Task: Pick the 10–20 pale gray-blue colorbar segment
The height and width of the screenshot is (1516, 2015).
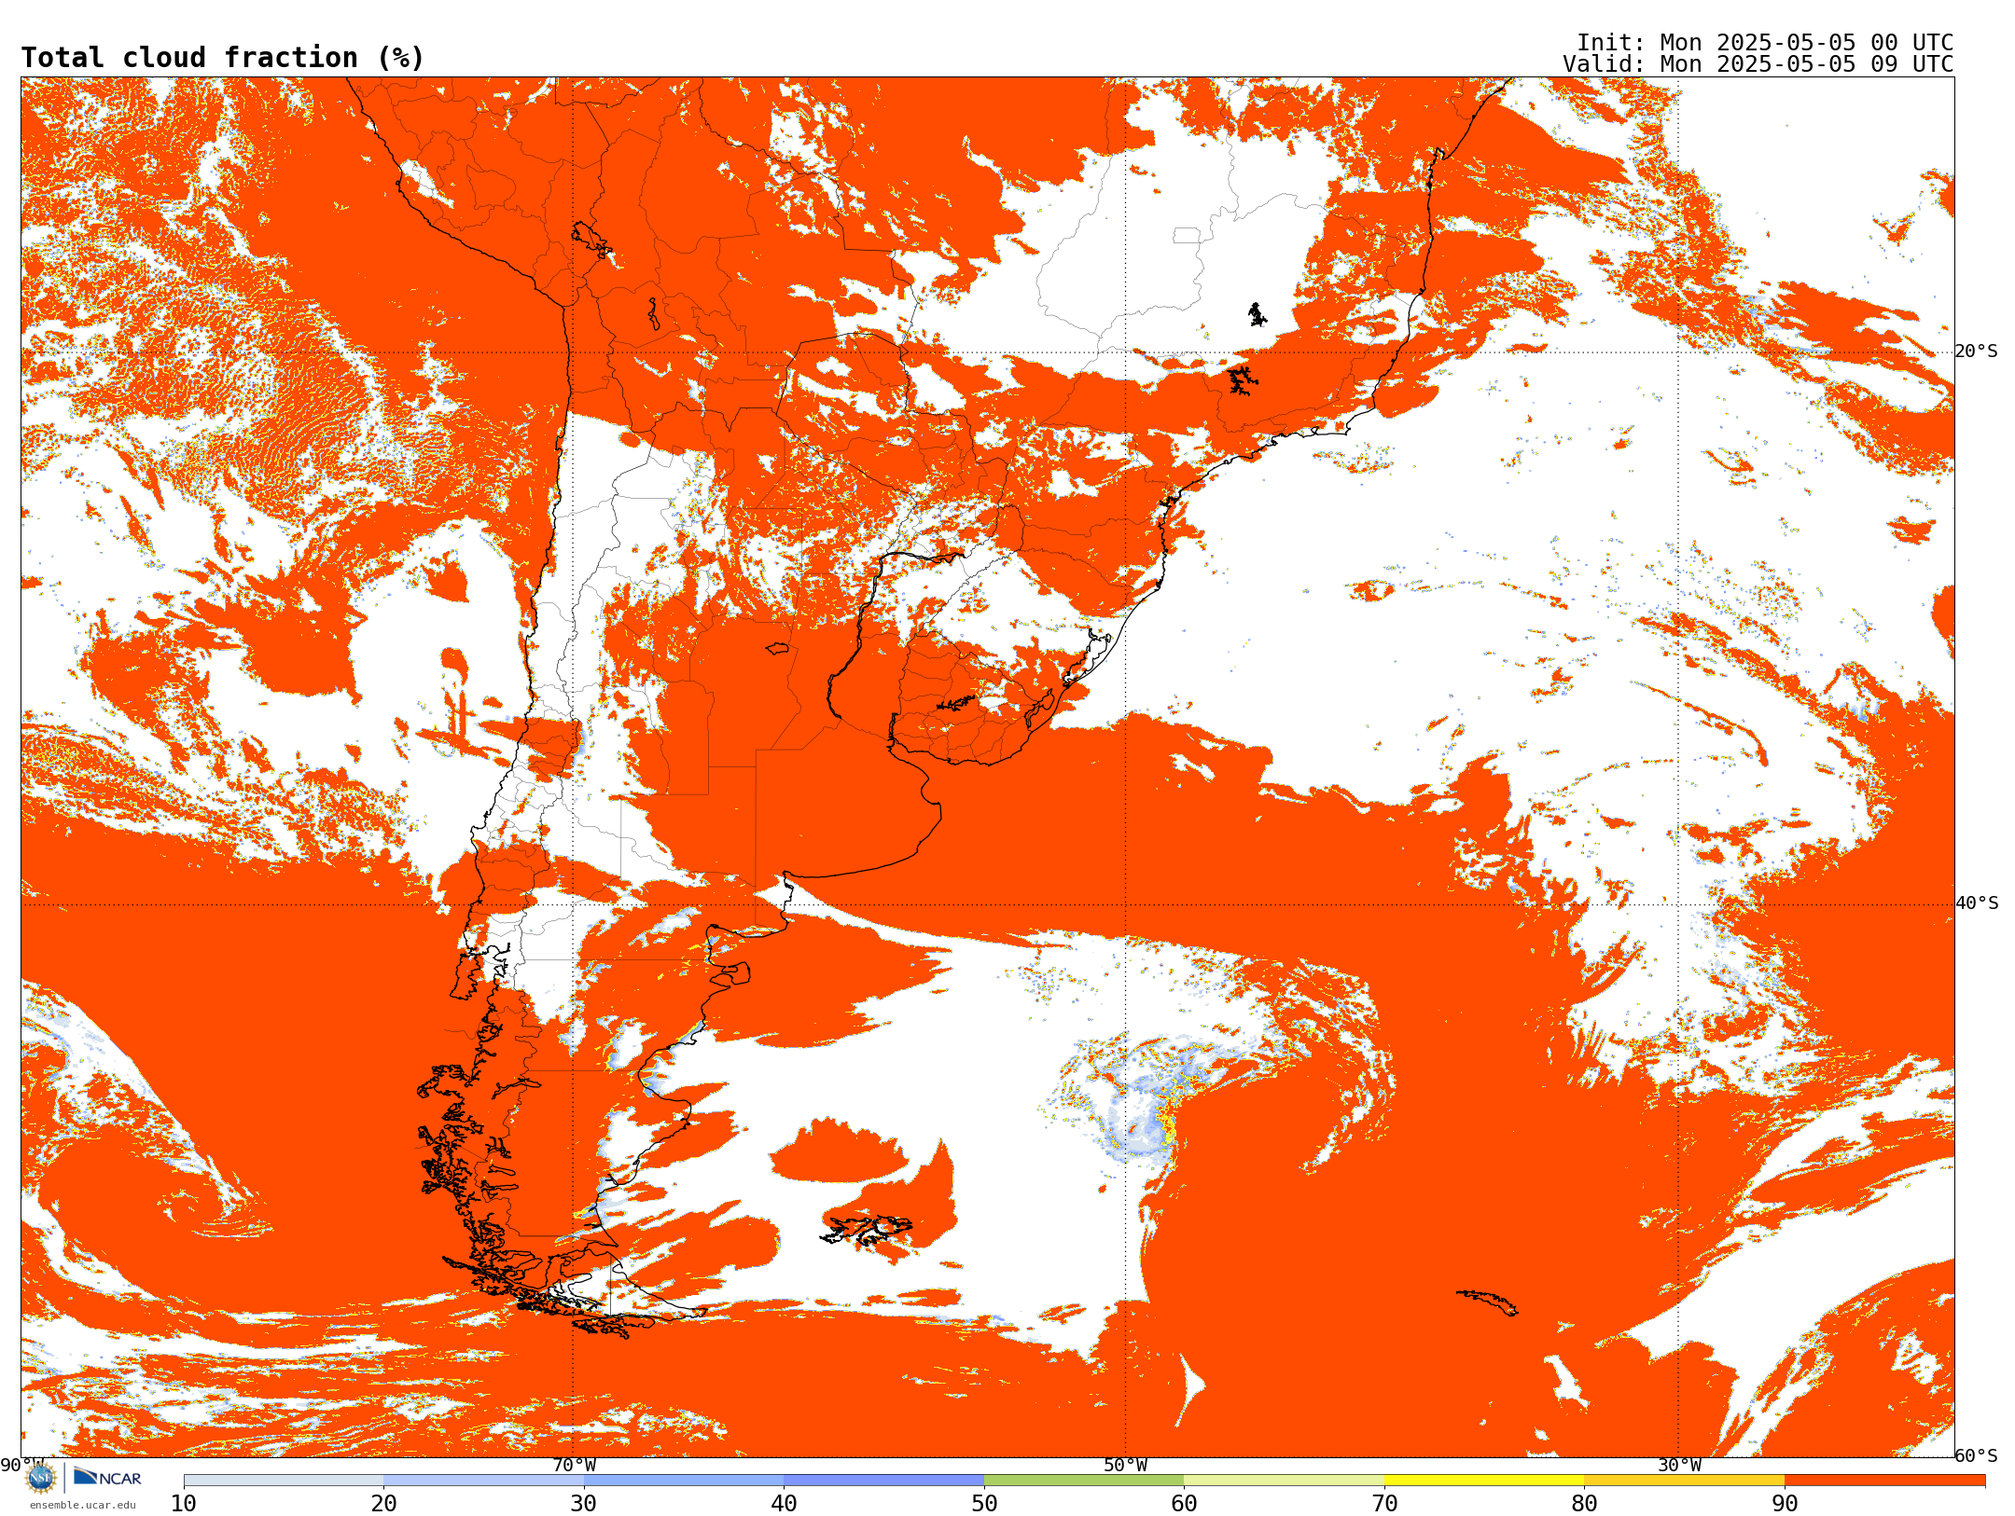Action: point(284,1481)
